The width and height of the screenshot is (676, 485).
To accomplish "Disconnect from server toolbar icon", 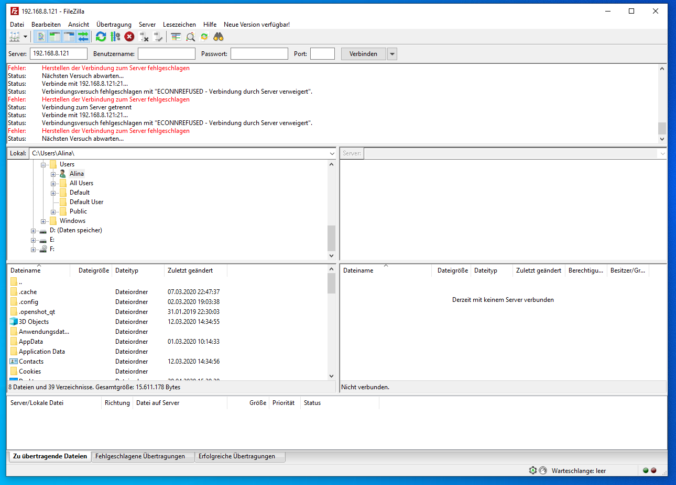I will point(144,37).
